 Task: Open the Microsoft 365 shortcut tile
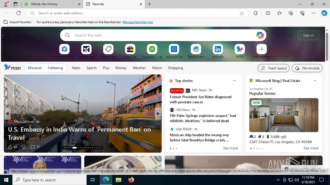[64, 49]
